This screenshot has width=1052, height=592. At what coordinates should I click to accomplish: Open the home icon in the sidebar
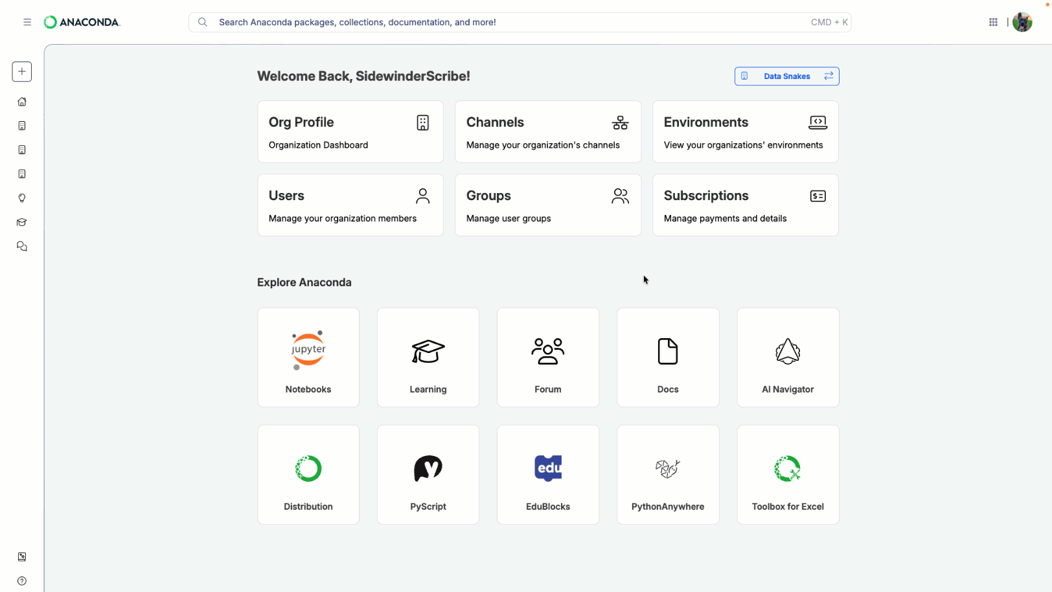click(21, 102)
